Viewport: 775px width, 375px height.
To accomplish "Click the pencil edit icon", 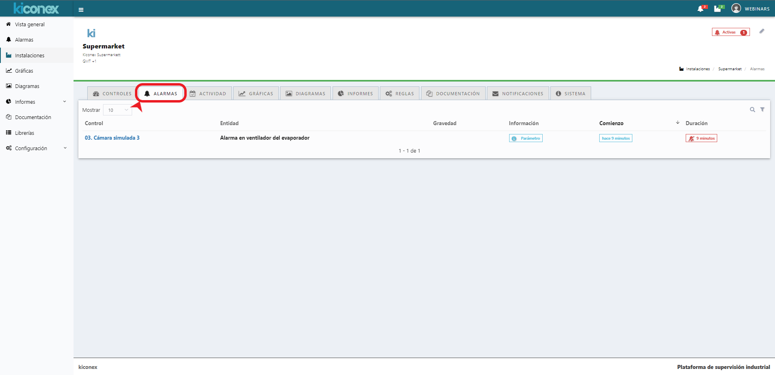I will pos(762,31).
